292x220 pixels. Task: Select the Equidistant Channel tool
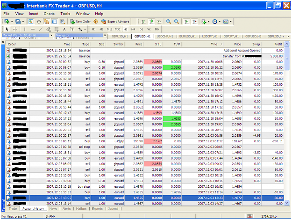(x=49, y=29)
